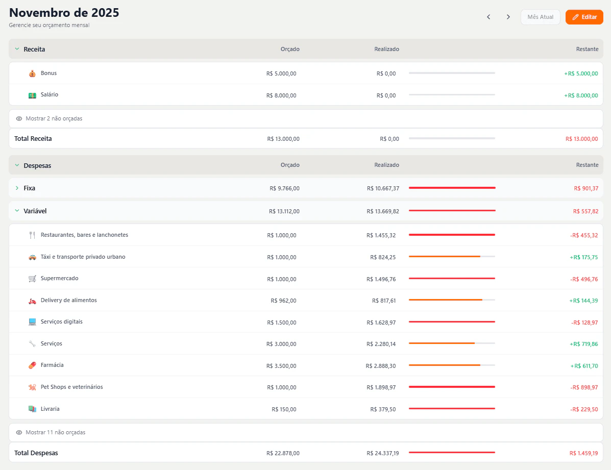Select the Restaurantes, bares e lanchonetes fork icon
The height and width of the screenshot is (470, 611).
[x=31, y=235]
